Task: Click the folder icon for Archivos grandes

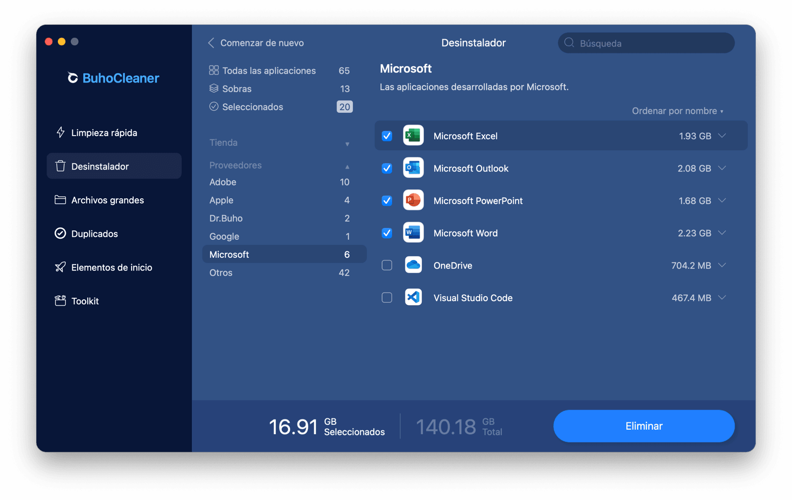Action: click(x=60, y=200)
